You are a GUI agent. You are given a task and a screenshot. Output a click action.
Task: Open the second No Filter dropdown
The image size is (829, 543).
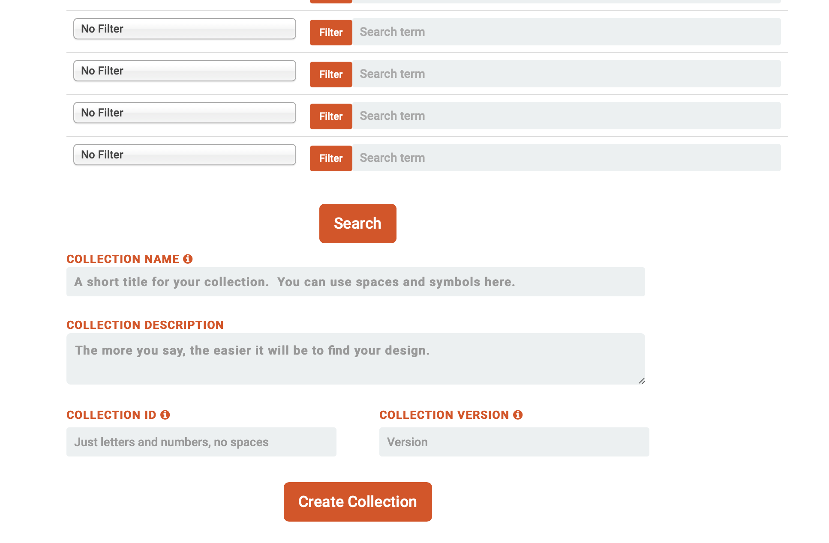[x=184, y=71]
